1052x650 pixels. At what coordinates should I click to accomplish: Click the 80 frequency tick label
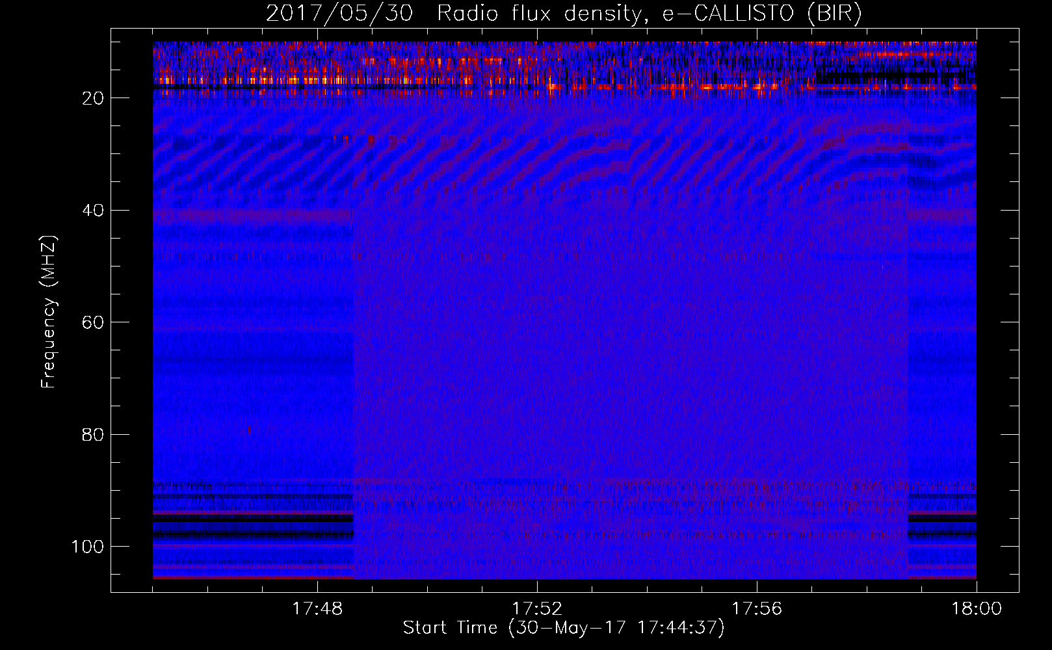[x=93, y=435]
